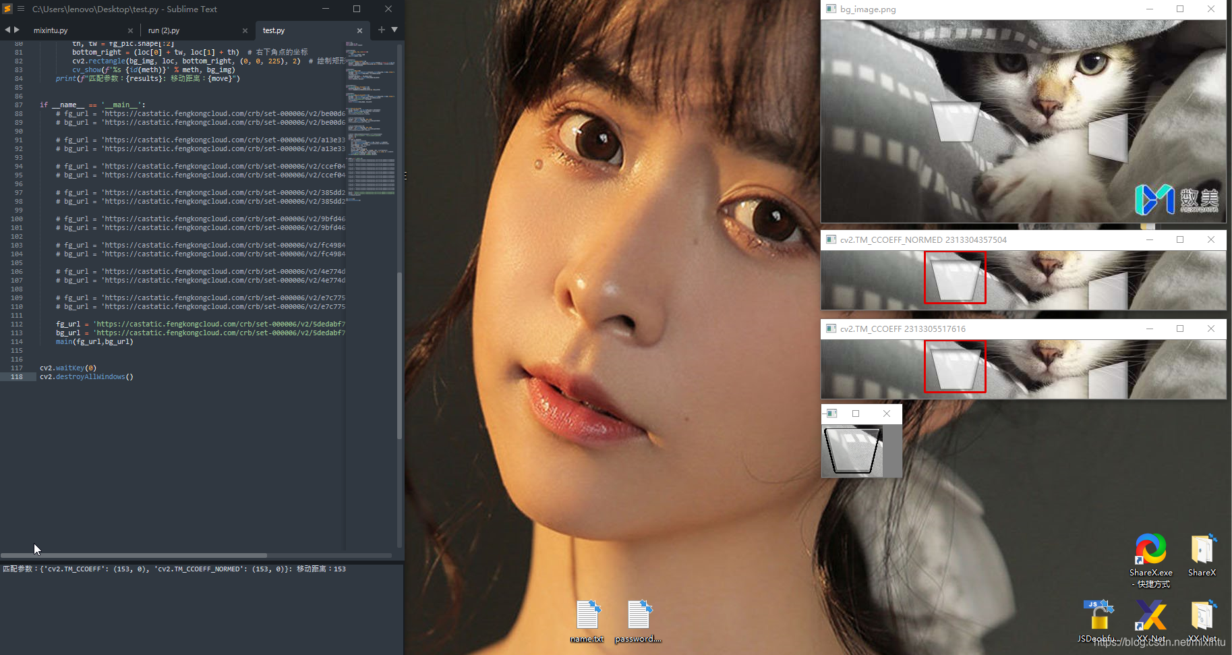
Task: Maximize the bg_image.png window
Action: 1180,9
